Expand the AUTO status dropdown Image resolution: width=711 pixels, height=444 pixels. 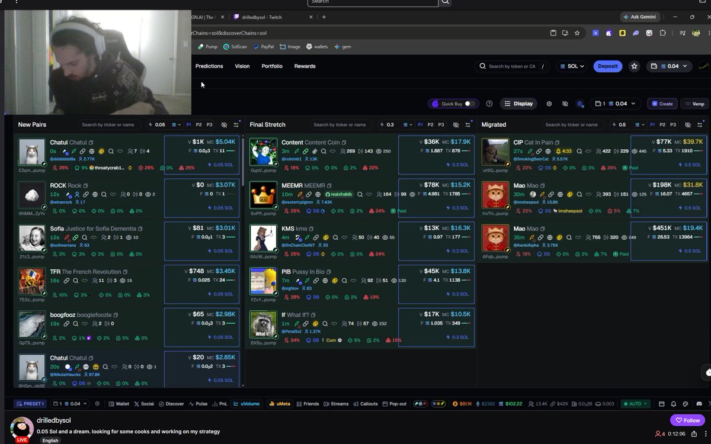(x=636, y=404)
